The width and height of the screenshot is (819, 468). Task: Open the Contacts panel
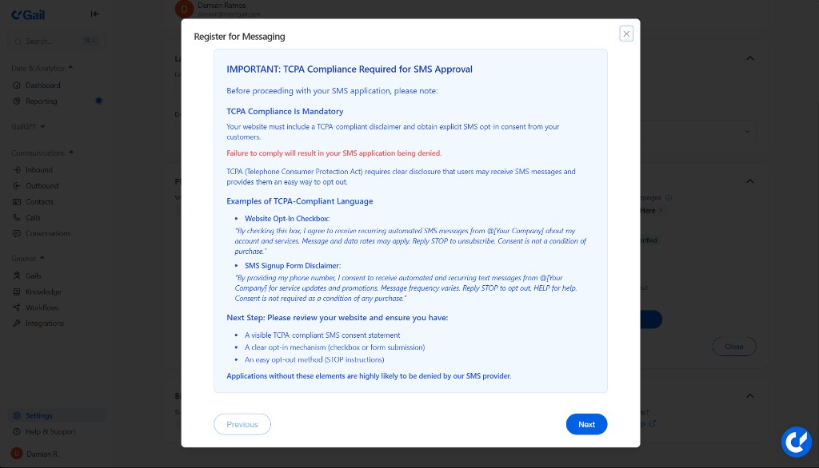[42, 201]
